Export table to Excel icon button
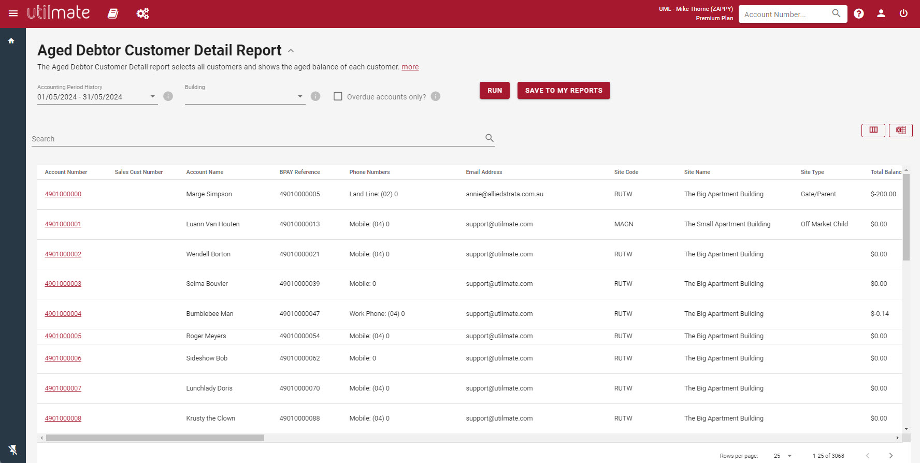 point(901,130)
